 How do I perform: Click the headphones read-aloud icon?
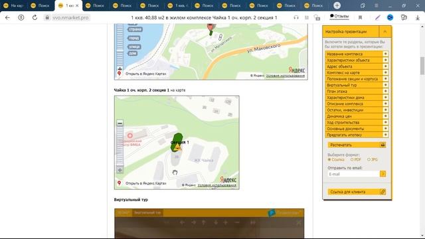pyautogui.click(x=296, y=18)
